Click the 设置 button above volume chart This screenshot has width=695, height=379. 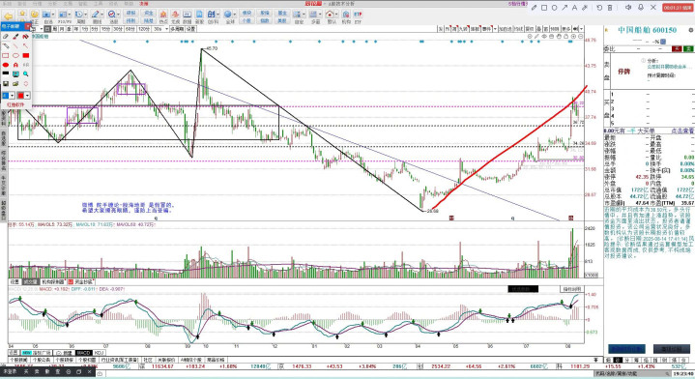click(x=14, y=282)
